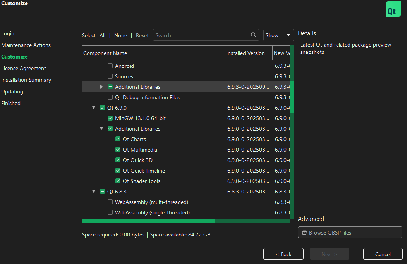This screenshot has height=264, width=407.
Task: Collapse the Qt 6.8.3 tree node
Action: tap(94, 191)
